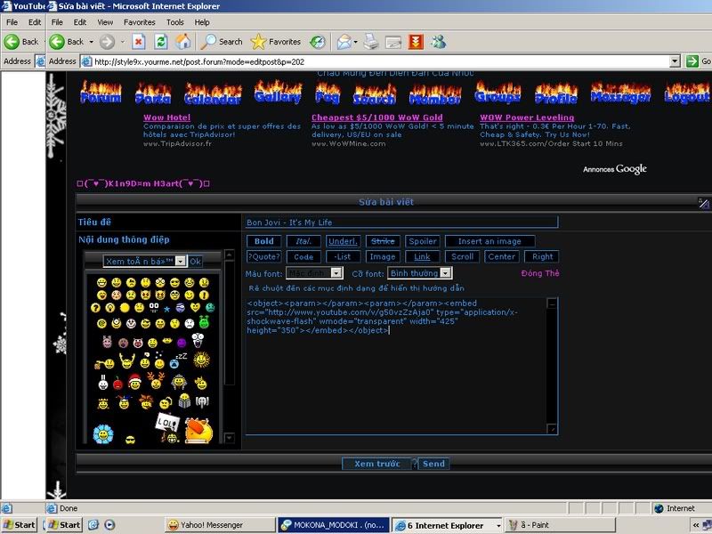Click the Underline formatting button

coord(343,241)
